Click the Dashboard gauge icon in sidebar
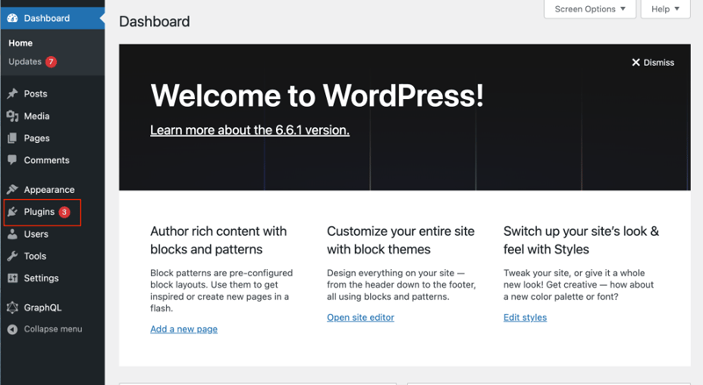The image size is (703, 385). point(12,18)
